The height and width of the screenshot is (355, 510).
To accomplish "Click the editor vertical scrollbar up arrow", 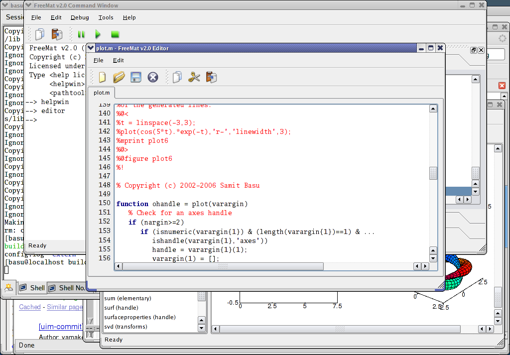I will [433, 109].
